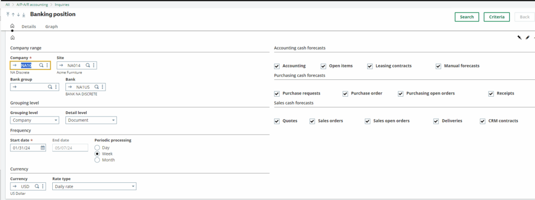The width and height of the screenshot is (535, 200).
Task: Click previous record up arrow icon
Action: coord(13,15)
